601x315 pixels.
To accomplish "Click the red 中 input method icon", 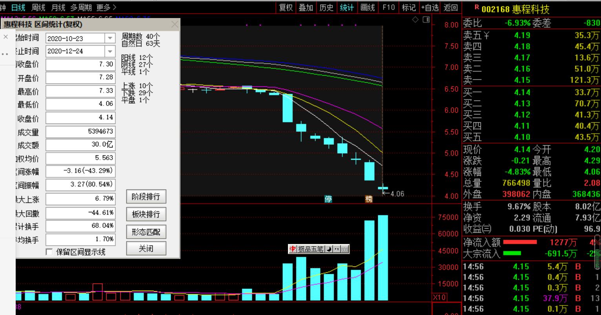I will click(293, 249).
